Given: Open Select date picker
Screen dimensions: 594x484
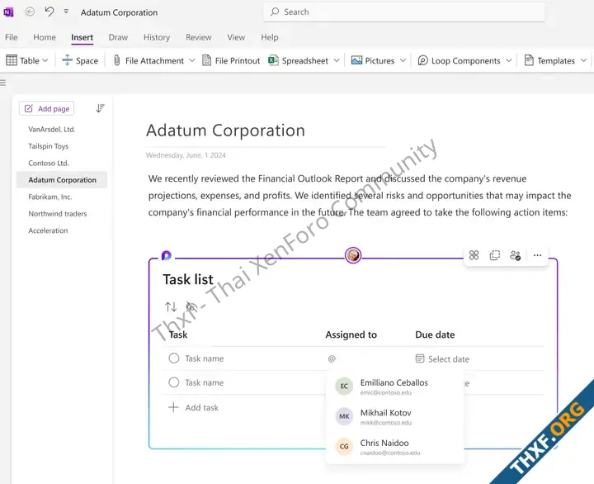Looking at the screenshot, I should click(x=442, y=358).
